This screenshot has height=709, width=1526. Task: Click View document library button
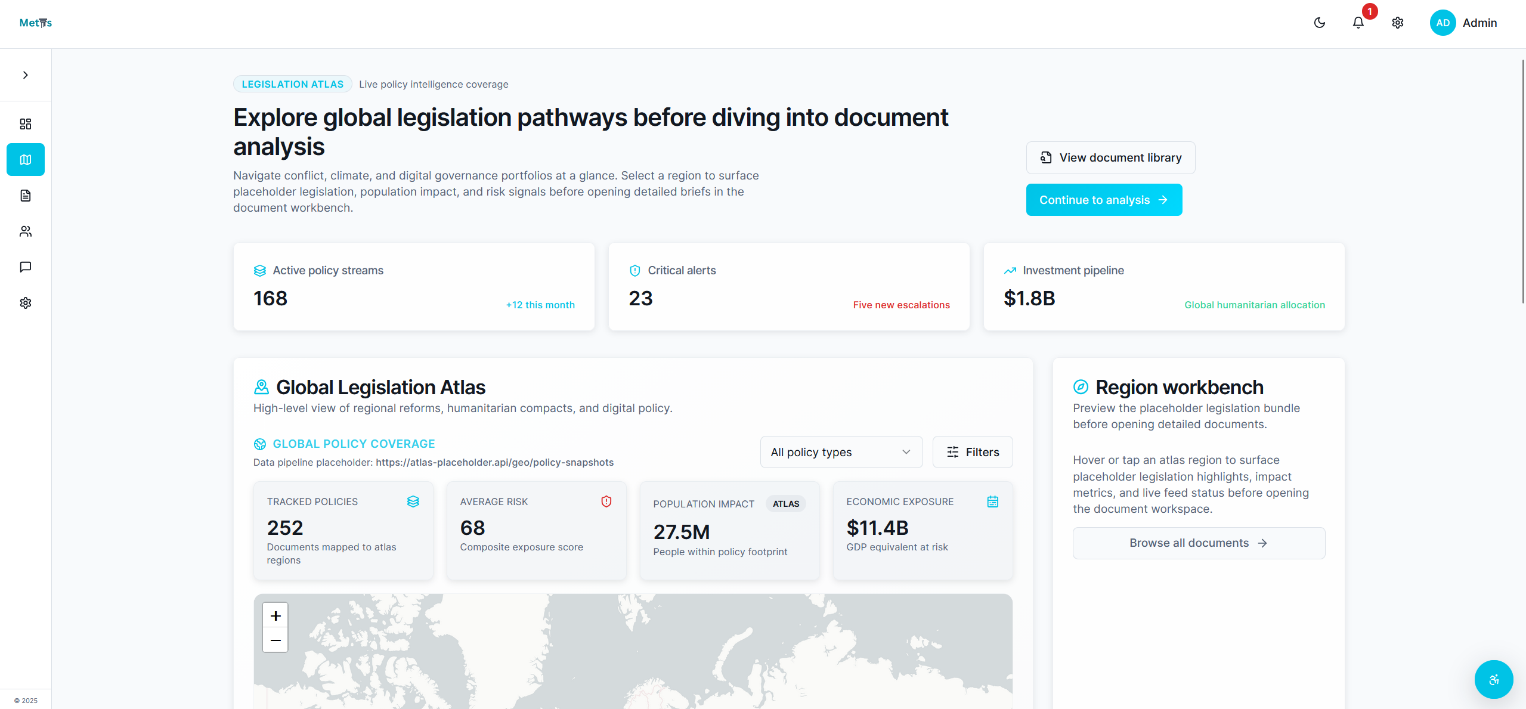(x=1109, y=157)
